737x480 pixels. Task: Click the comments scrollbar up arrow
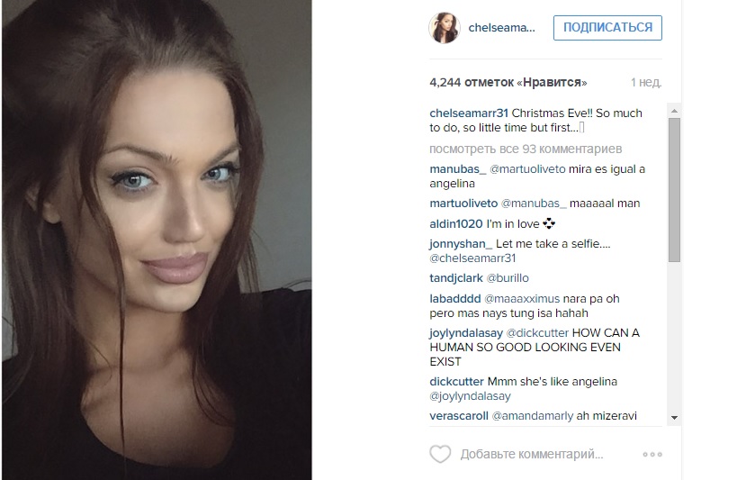pos(674,111)
